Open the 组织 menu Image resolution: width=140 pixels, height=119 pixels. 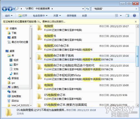pos(9,16)
